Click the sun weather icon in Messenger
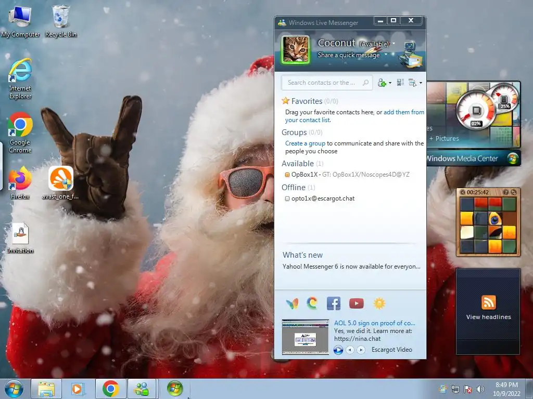 coord(379,303)
